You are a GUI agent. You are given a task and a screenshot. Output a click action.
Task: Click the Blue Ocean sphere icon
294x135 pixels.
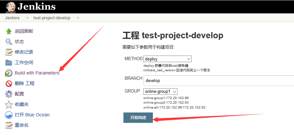(x=9, y=115)
